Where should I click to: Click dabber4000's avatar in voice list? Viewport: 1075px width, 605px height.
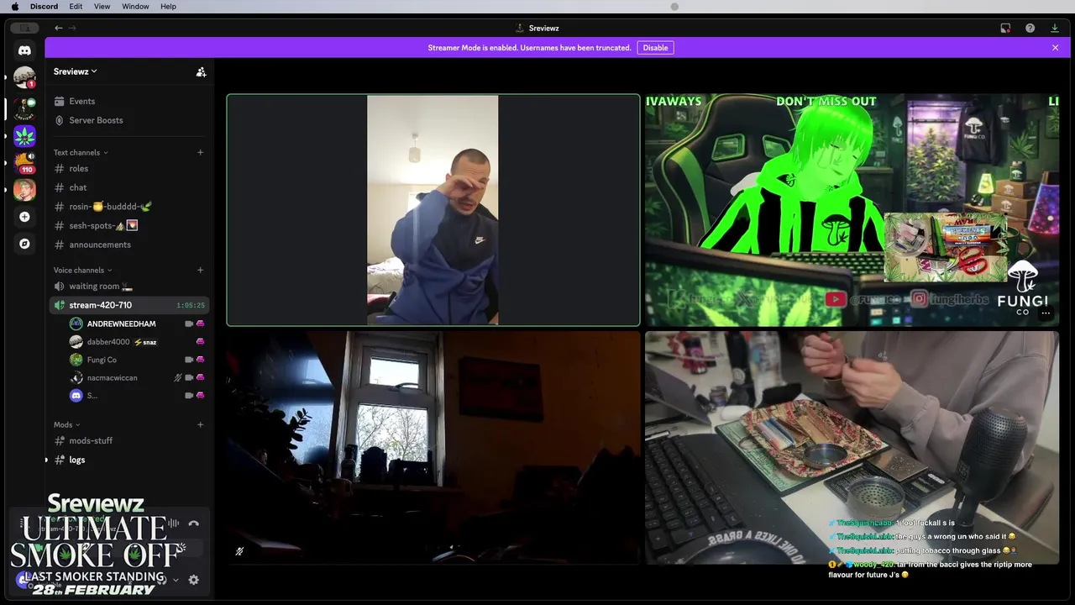click(76, 342)
